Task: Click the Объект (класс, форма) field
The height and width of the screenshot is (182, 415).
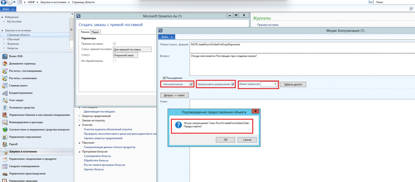Action: pyautogui.click(x=302, y=47)
